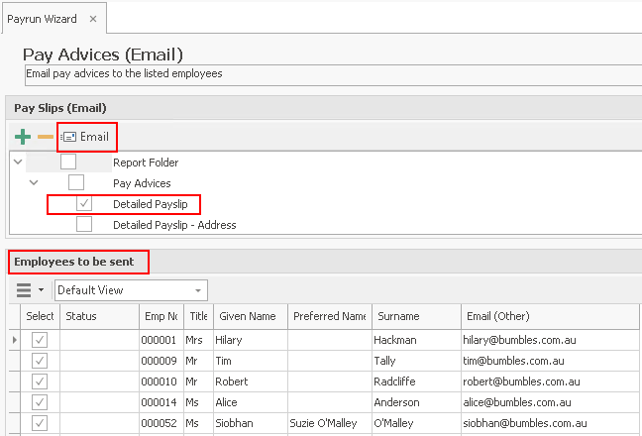
Task: Select the Report Folder tree label
Action: pos(146,163)
